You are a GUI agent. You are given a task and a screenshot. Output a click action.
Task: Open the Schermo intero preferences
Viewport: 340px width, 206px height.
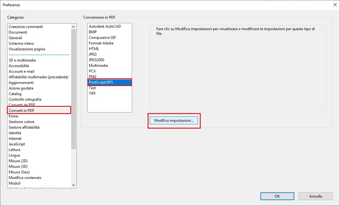21,43
